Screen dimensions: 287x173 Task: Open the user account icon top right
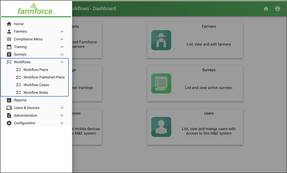[x=277, y=9]
